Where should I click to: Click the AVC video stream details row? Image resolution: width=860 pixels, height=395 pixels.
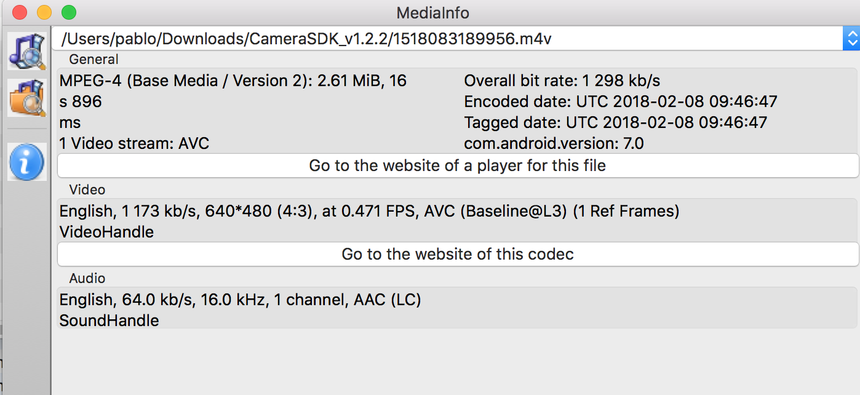[x=369, y=211]
